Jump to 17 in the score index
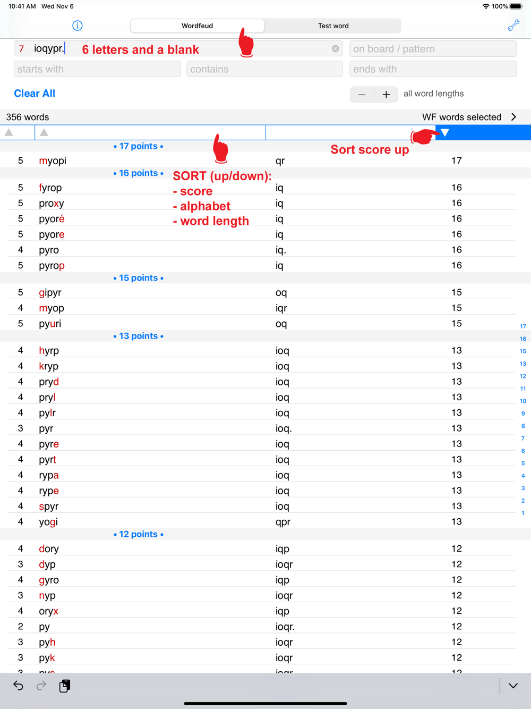531x709 pixels. (x=523, y=326)
